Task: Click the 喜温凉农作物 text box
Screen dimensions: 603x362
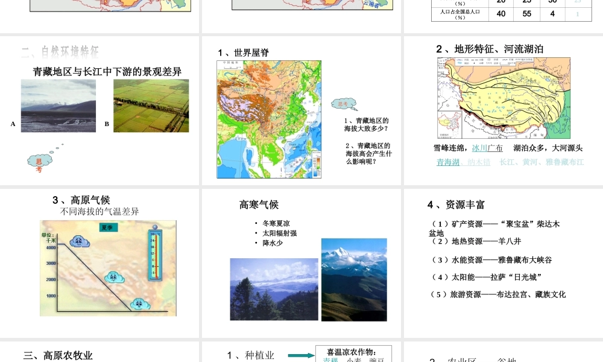Action: [x=353, y=354]
